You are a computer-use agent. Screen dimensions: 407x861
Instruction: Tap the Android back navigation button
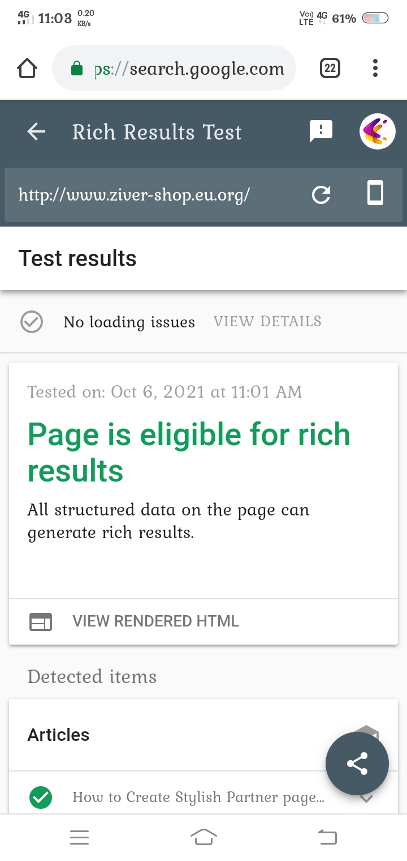tap(327, 837)
